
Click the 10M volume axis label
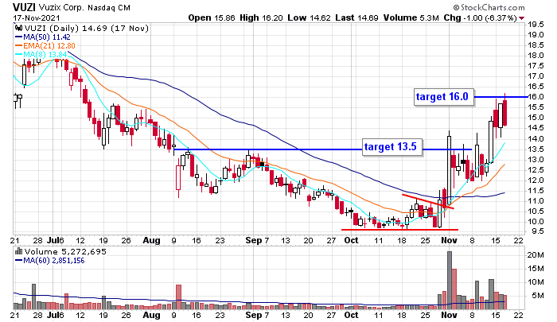pyautogui.click(x=536, y=282)
